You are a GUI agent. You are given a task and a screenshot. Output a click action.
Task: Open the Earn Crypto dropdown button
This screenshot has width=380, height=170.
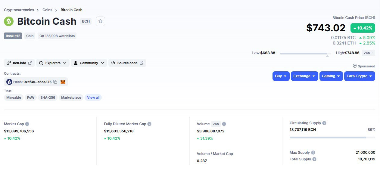pyautogui.click(x=360, y=76)
